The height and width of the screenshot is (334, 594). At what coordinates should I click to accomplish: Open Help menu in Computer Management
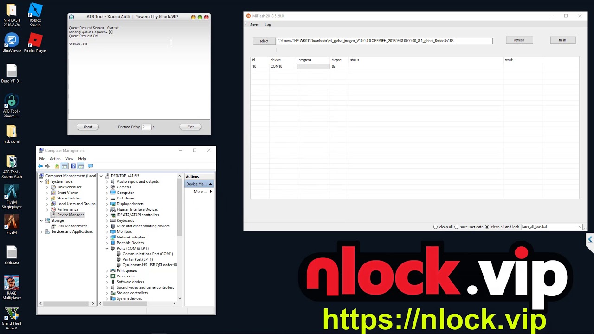coord(82,159)
